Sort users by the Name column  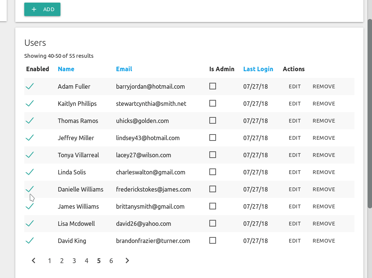click(x=66, y=69)
